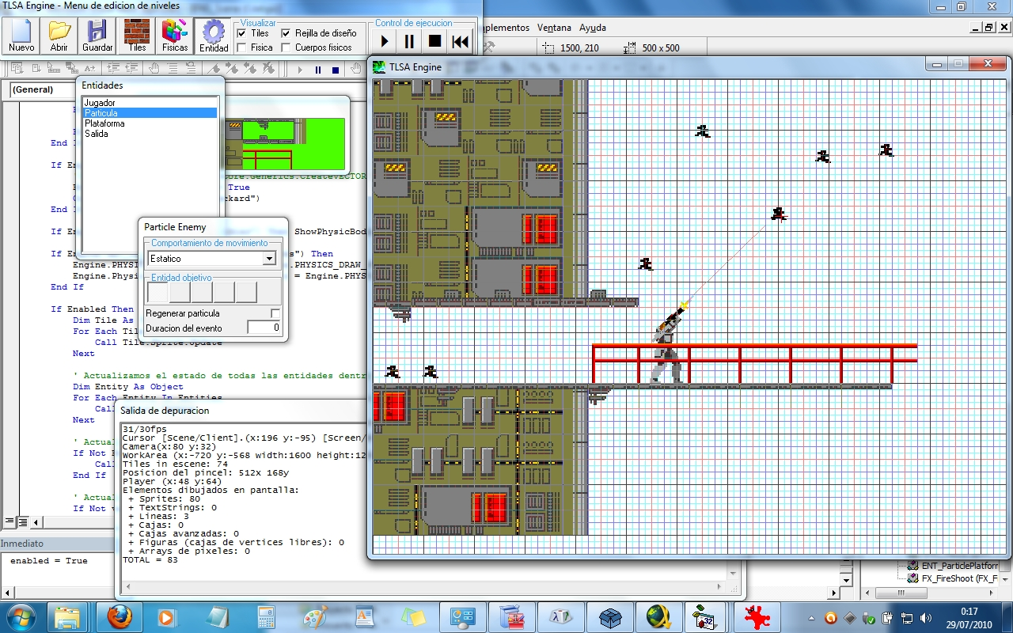Rewind execution to the start

[460, 41]
